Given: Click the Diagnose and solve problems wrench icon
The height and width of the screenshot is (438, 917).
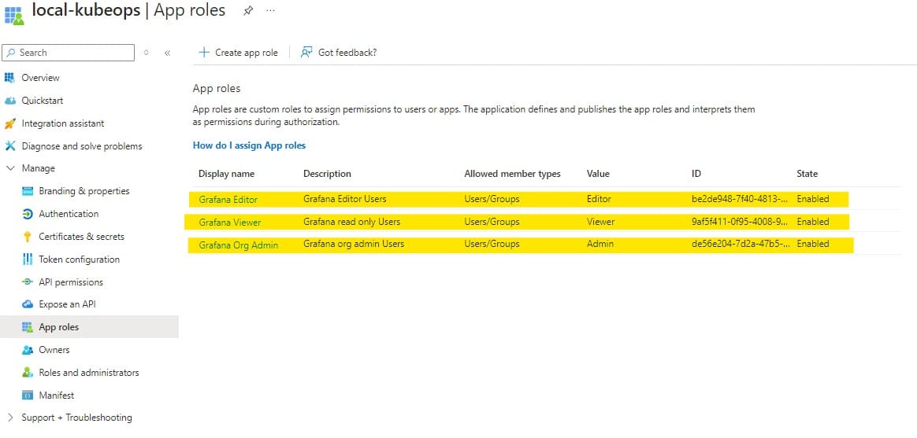Looking at the screenshot, I should coord(10,146).
